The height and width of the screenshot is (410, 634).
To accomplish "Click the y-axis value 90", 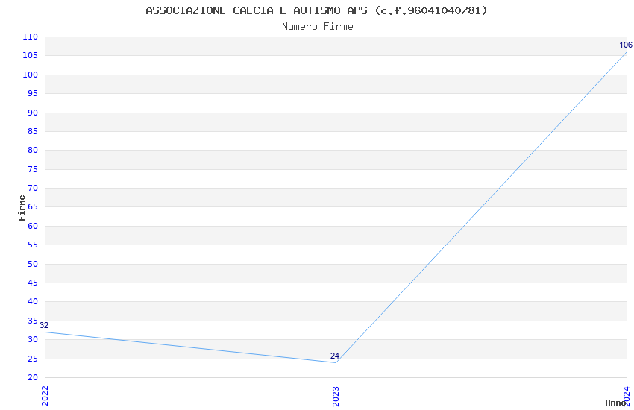I will click(33, 113).
